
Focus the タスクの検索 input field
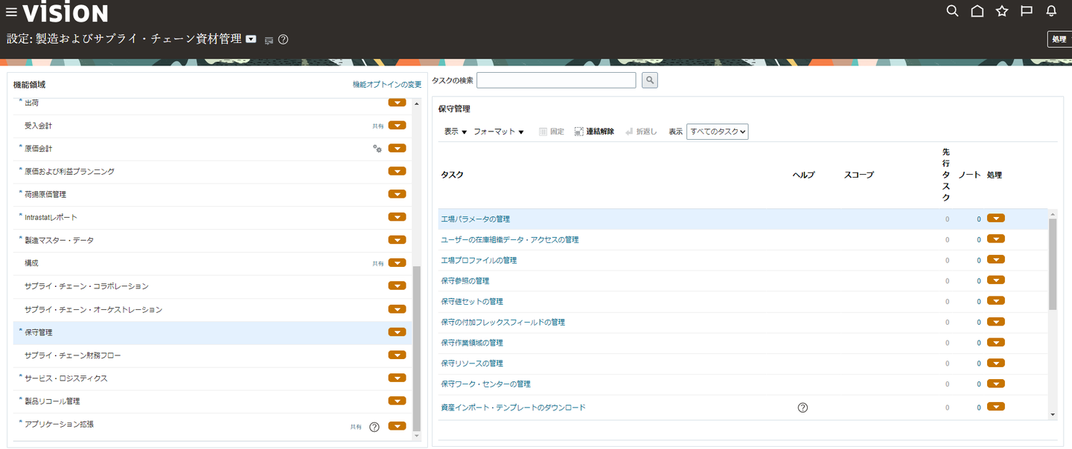(556, 80)
